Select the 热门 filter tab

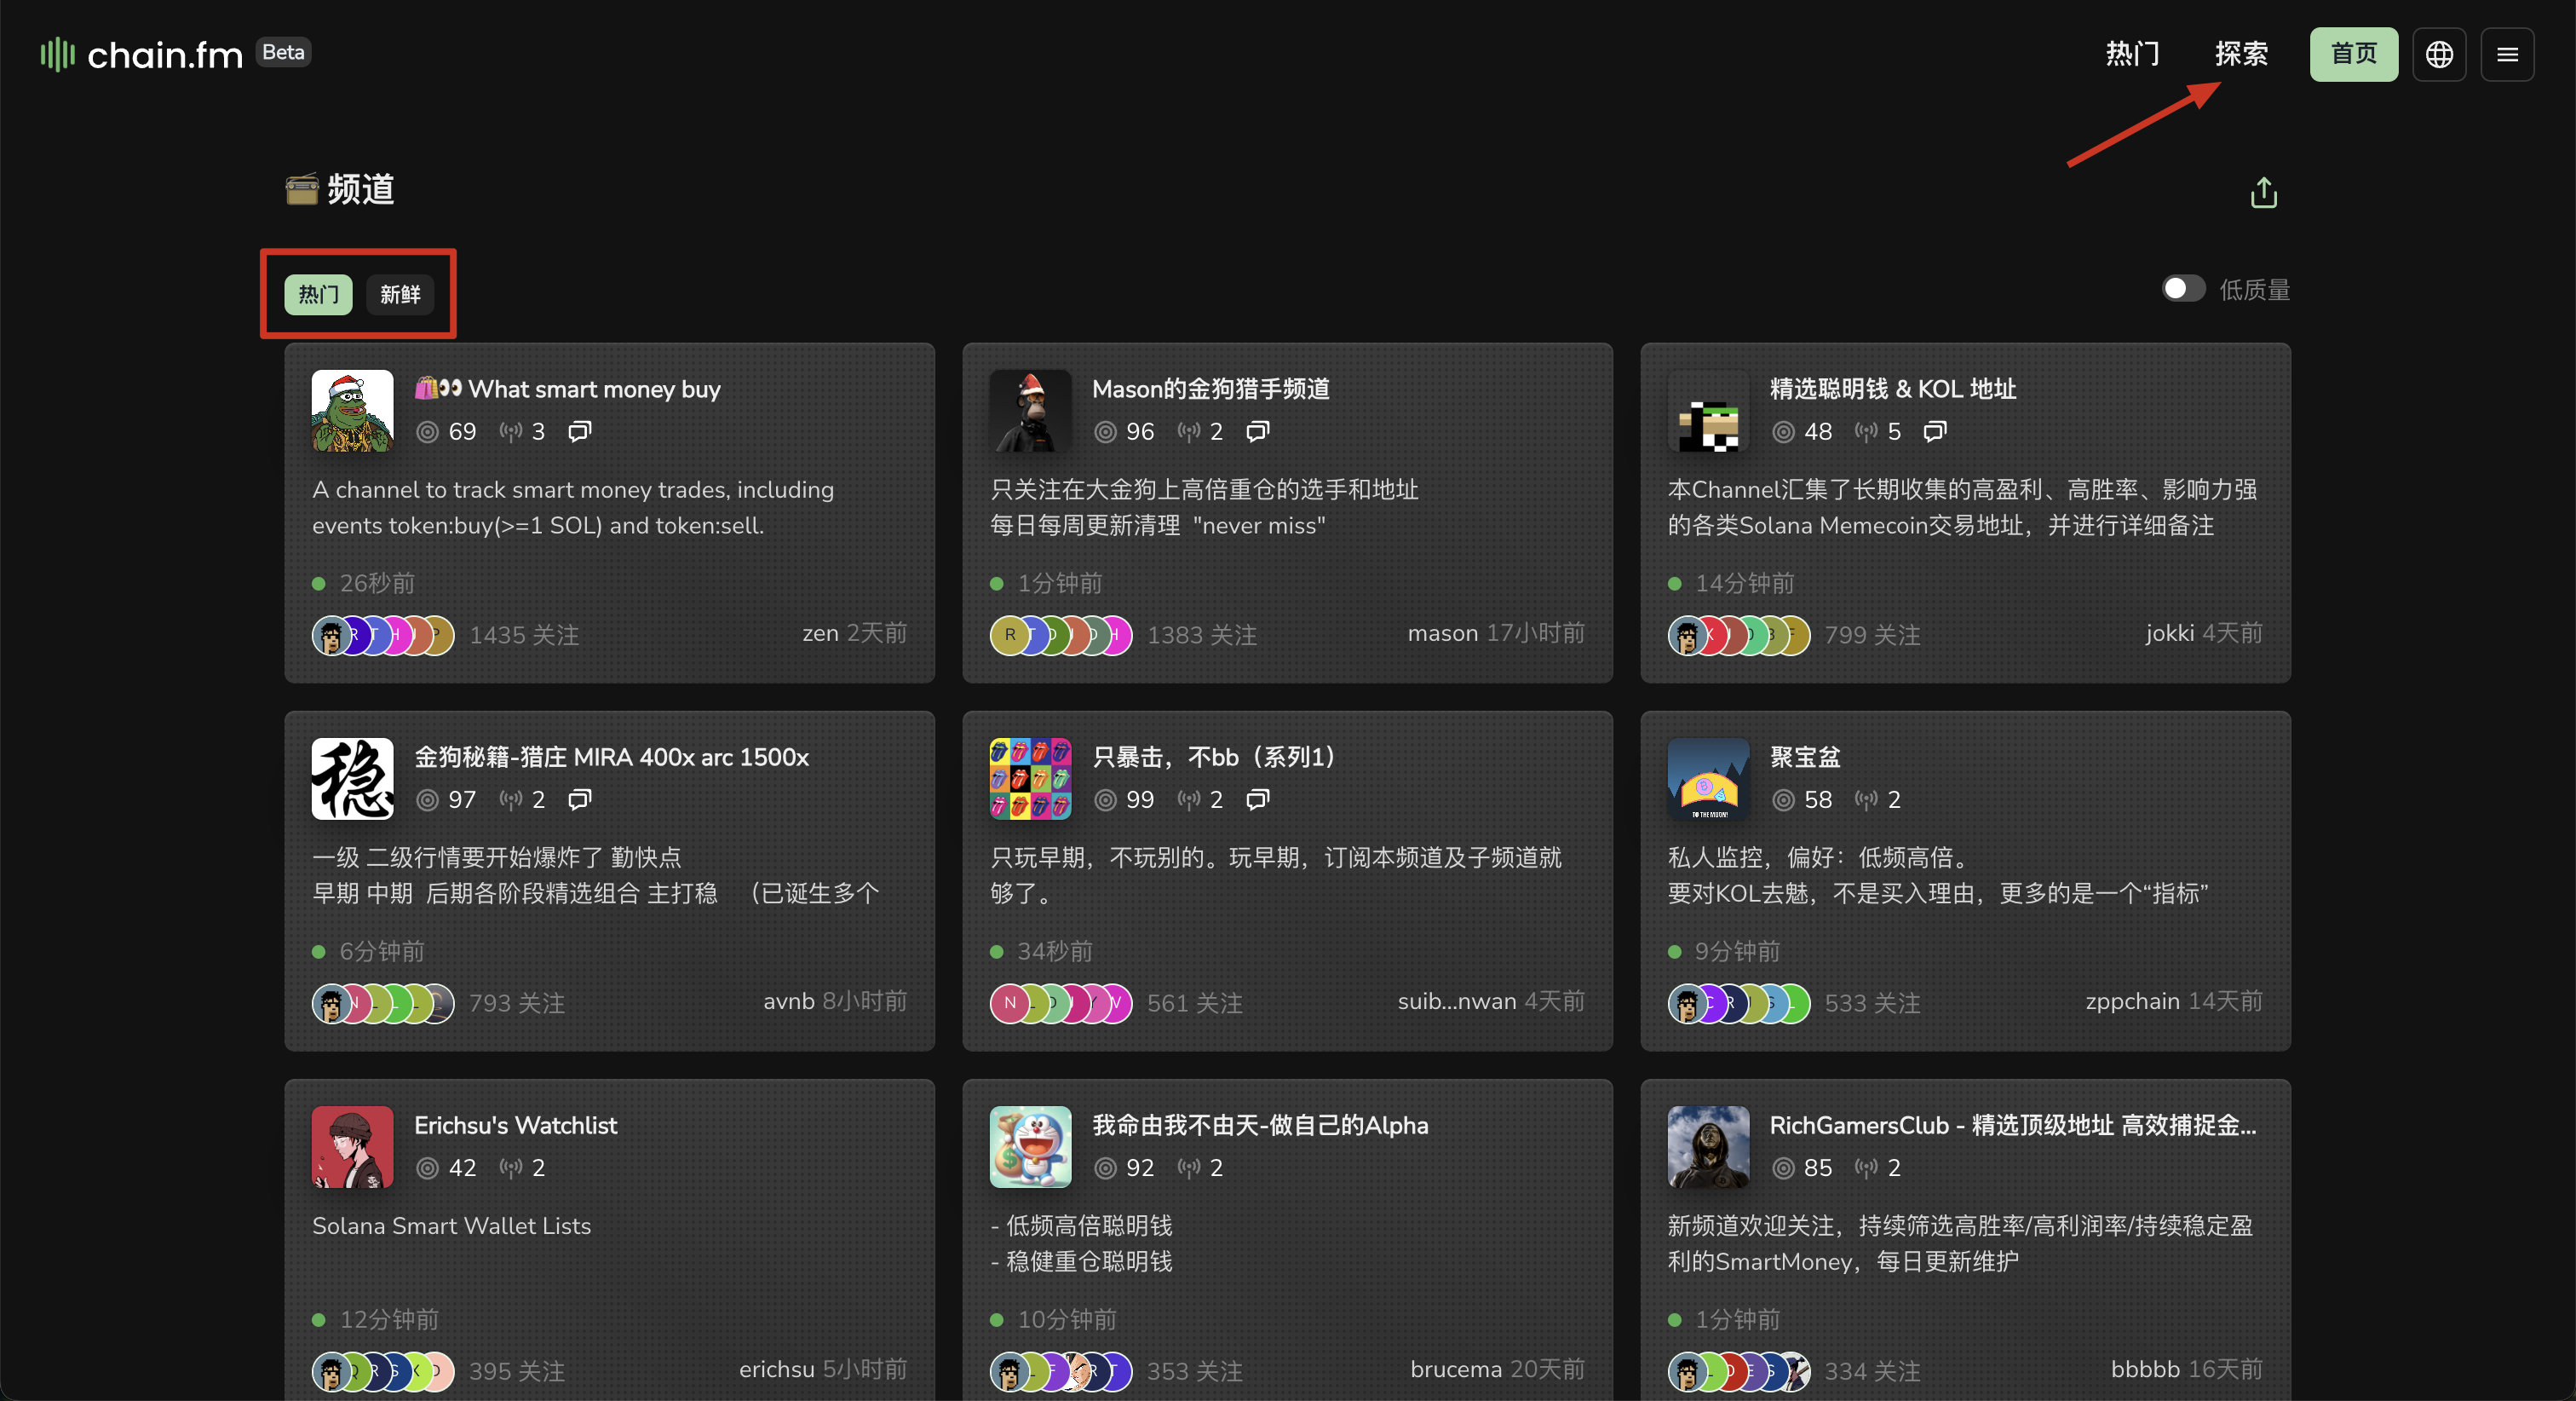pos(318,294)
